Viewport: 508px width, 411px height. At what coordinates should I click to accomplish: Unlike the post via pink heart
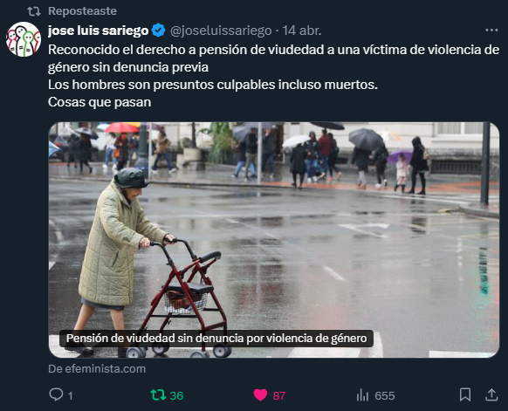tap(260, 394)
